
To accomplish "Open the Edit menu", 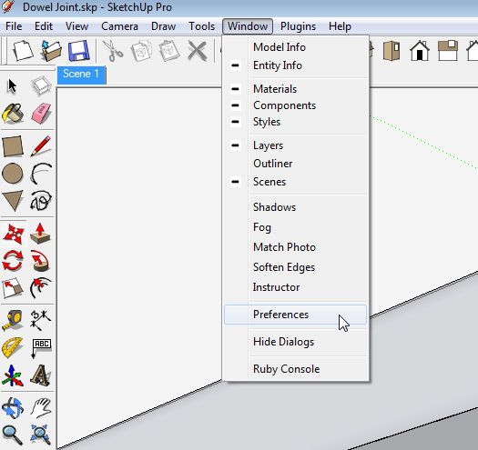I will coord(44,26).
